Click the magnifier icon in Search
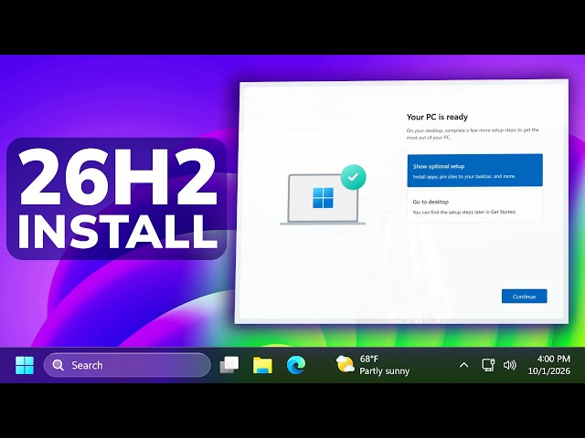Screen dimensions: 585x438 pyautogui.click(x=58, y=365)
